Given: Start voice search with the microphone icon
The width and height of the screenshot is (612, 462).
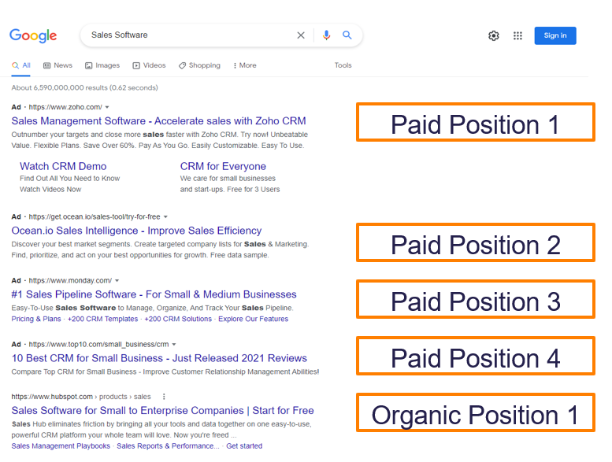Looking at the screenshot, I should [x=326, y=35].
